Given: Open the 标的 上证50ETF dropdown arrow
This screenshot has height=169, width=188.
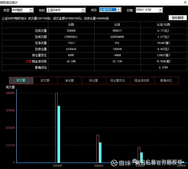Looking at the screenshot, I should 83,10.
